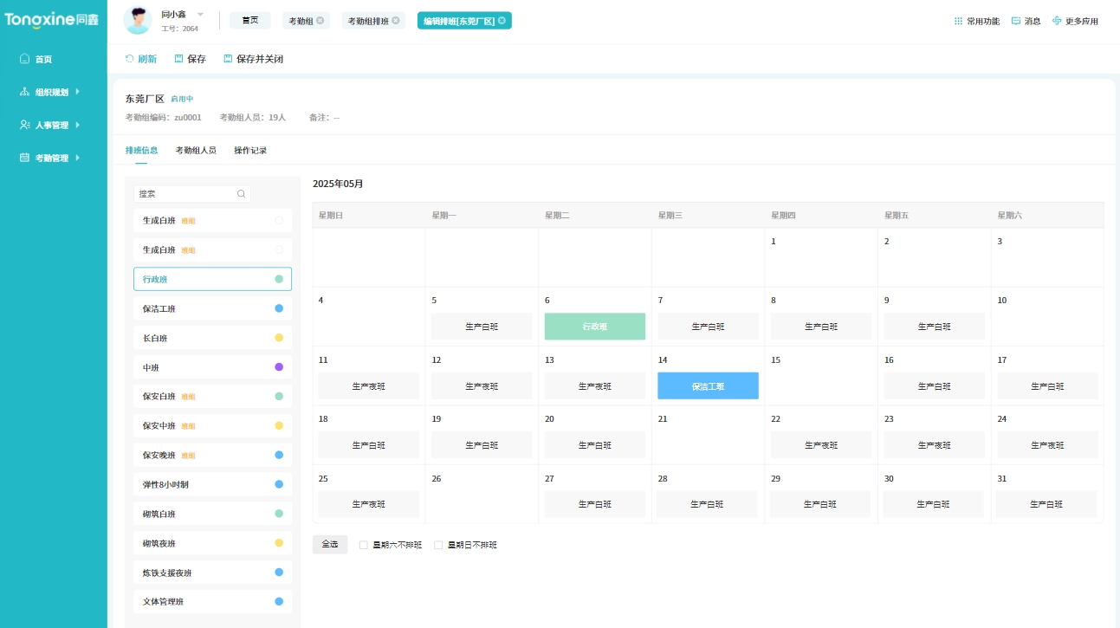Click the 更多应用 icon
This screenshot has width=1120, height=628.
[1057, 21]
